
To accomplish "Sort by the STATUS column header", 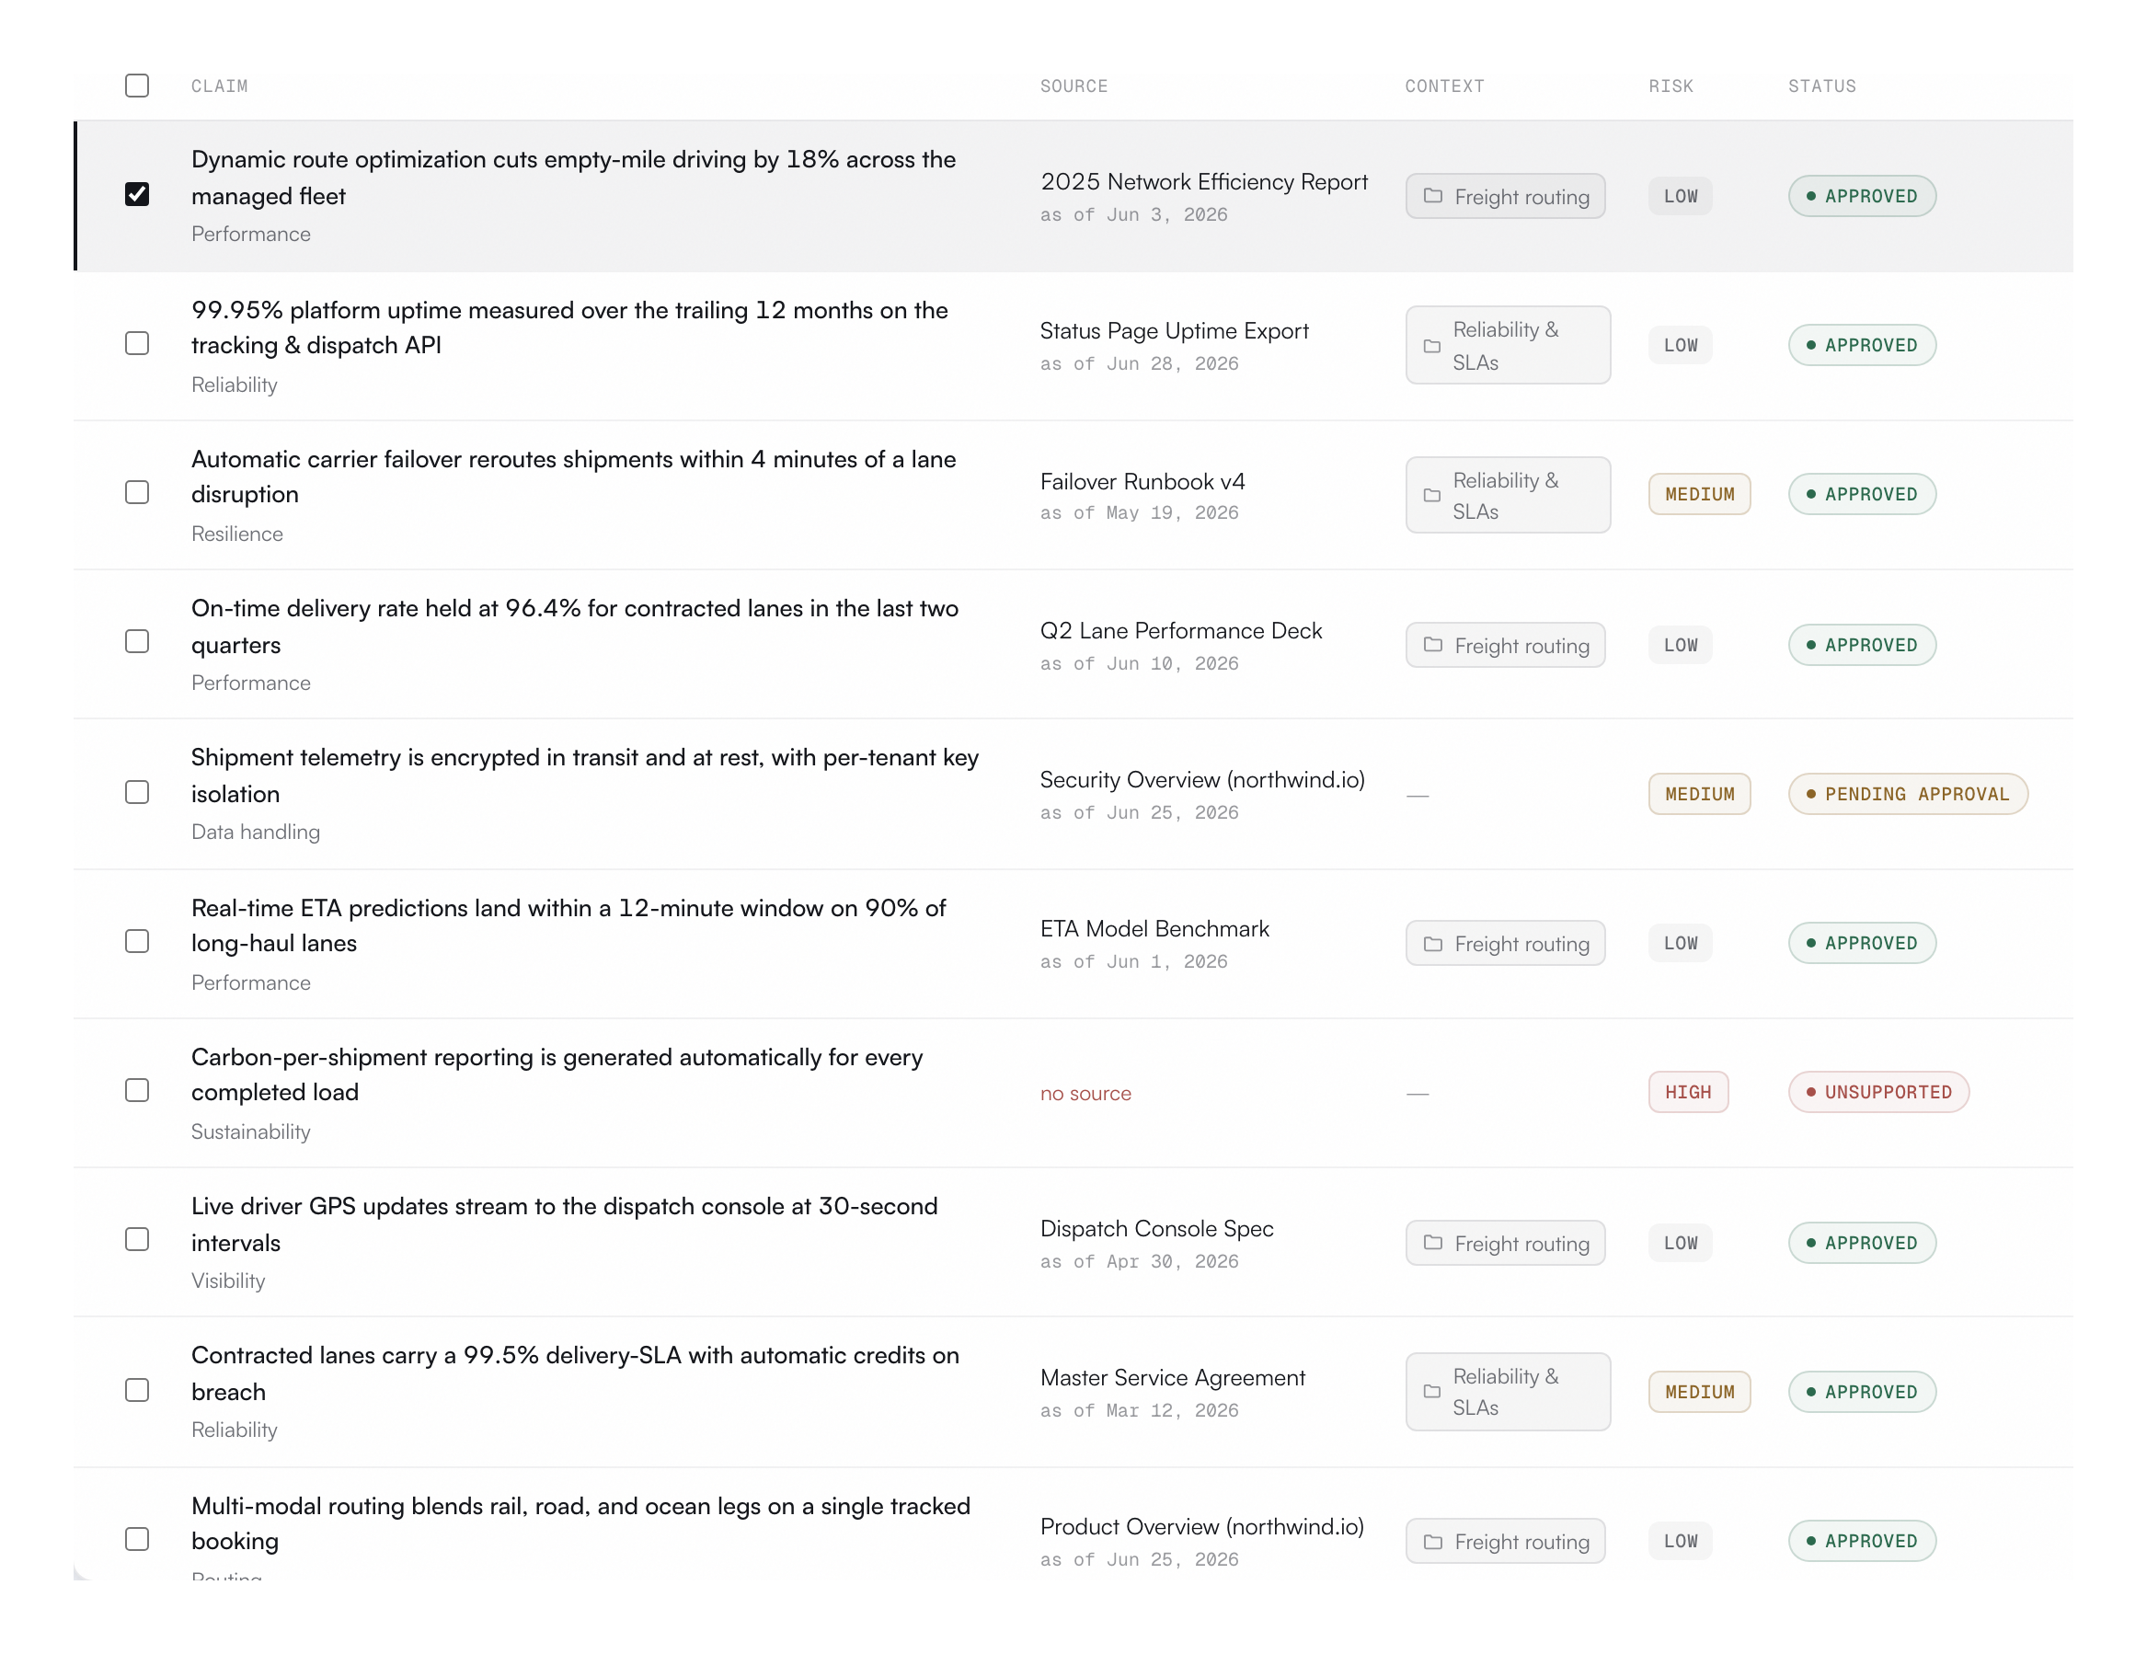I will (1821, 86).
